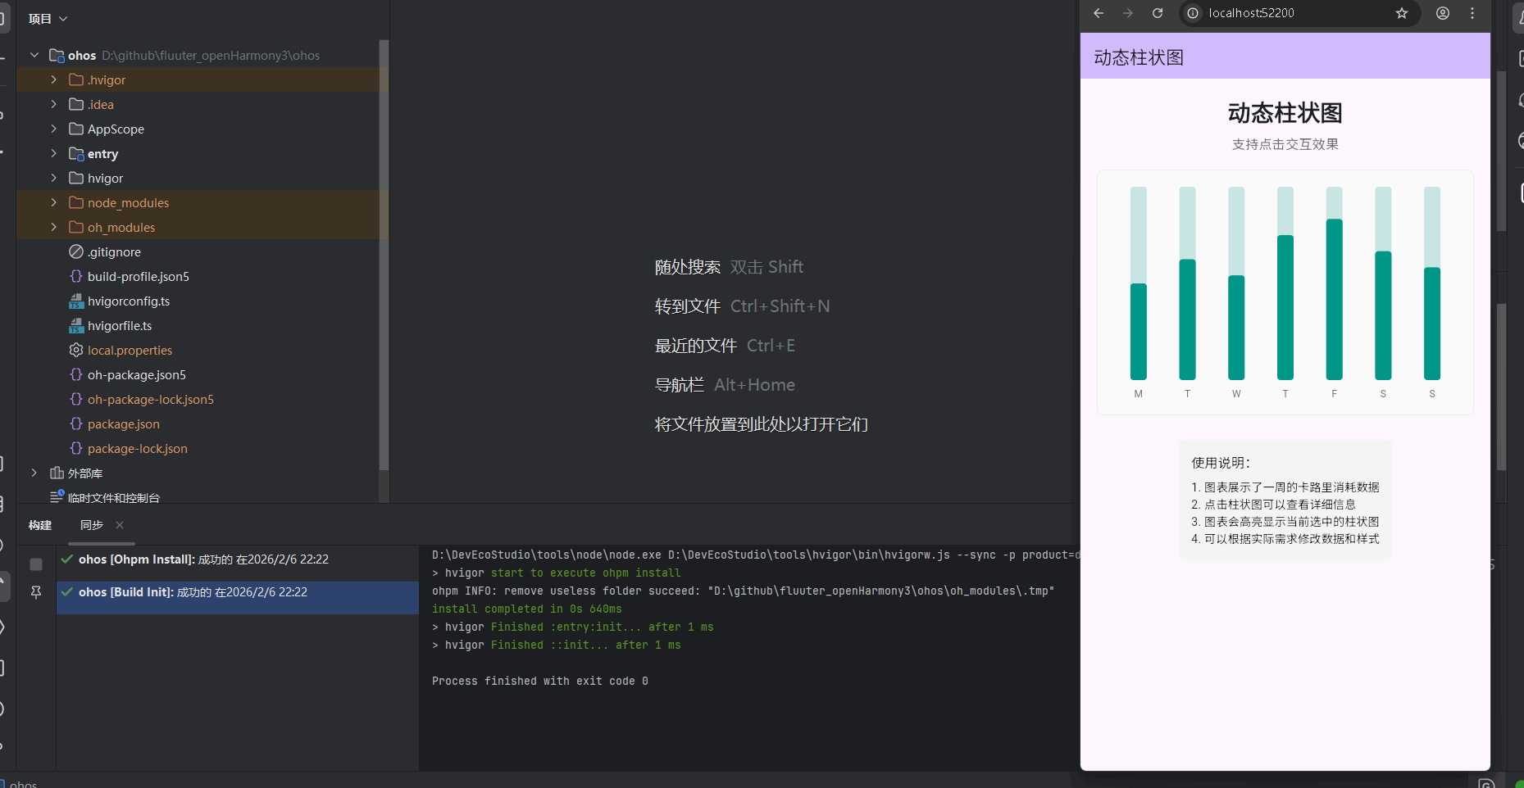
Task: Click the entry module folder icon
Action: 76,153
